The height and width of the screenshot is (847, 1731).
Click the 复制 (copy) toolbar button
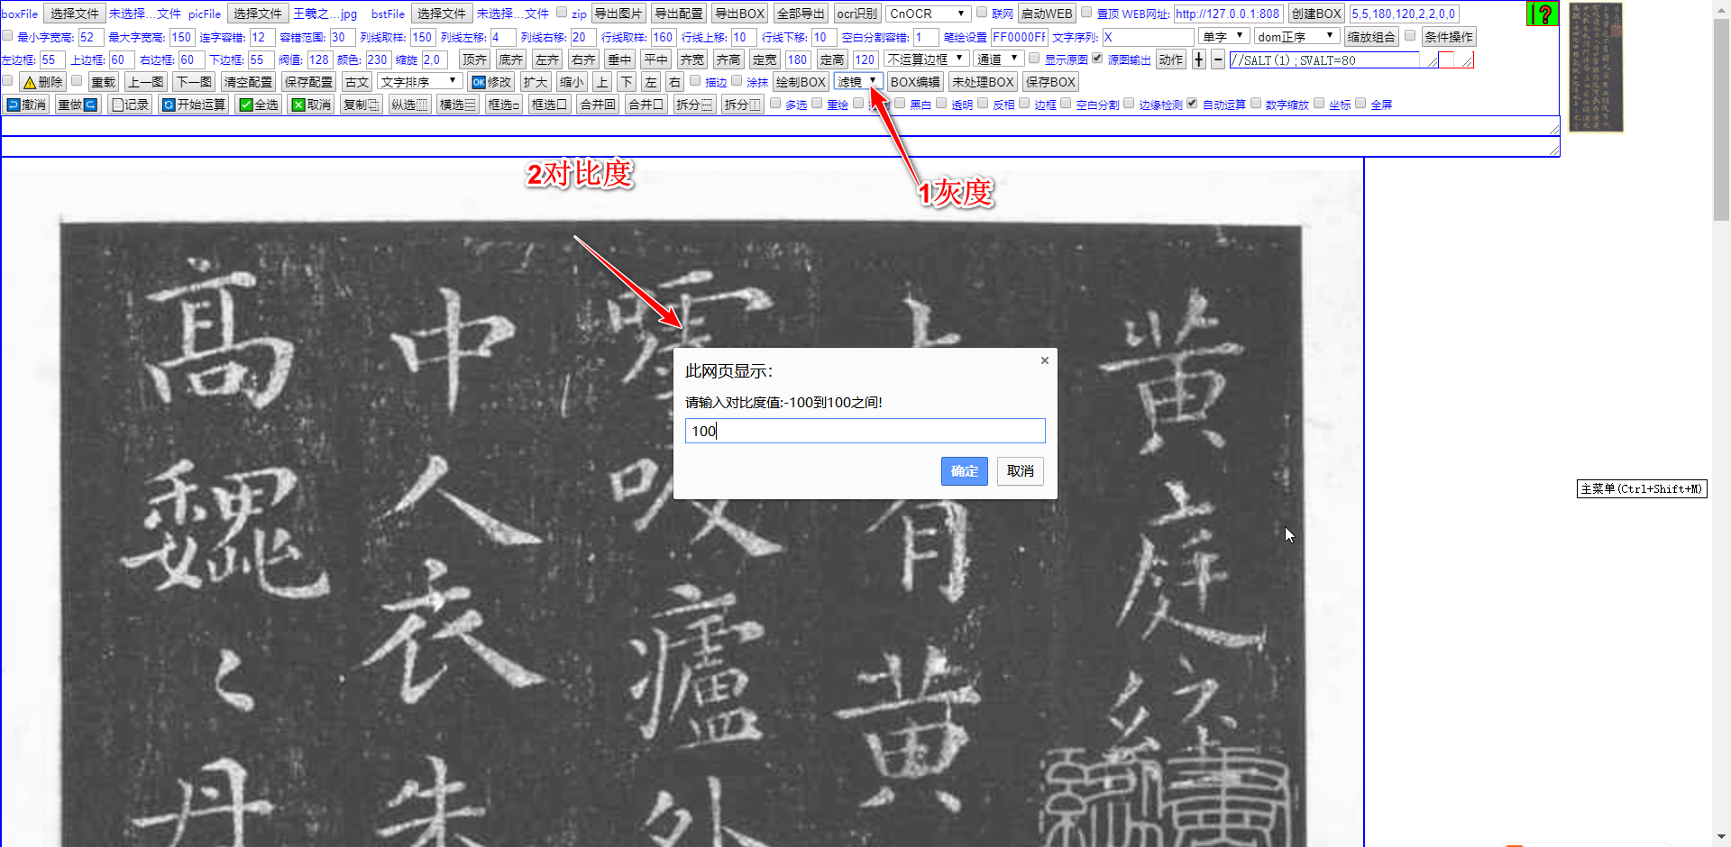point(361,105)
